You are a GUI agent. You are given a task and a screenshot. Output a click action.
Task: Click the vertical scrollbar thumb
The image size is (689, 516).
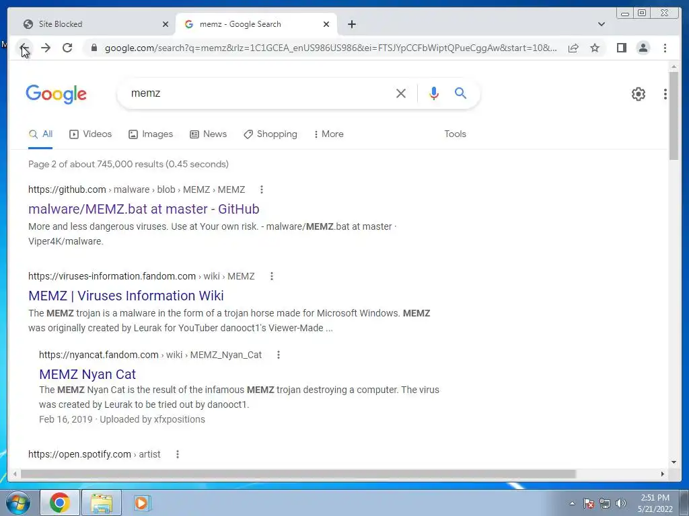(x=674, y=116)
